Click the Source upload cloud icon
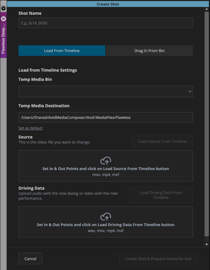Screen dimensions: 210x270 pyautogui.click(x=105, y=160)
